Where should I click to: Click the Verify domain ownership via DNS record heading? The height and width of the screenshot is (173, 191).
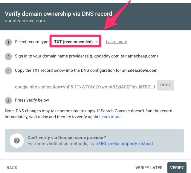pos(59,14)
